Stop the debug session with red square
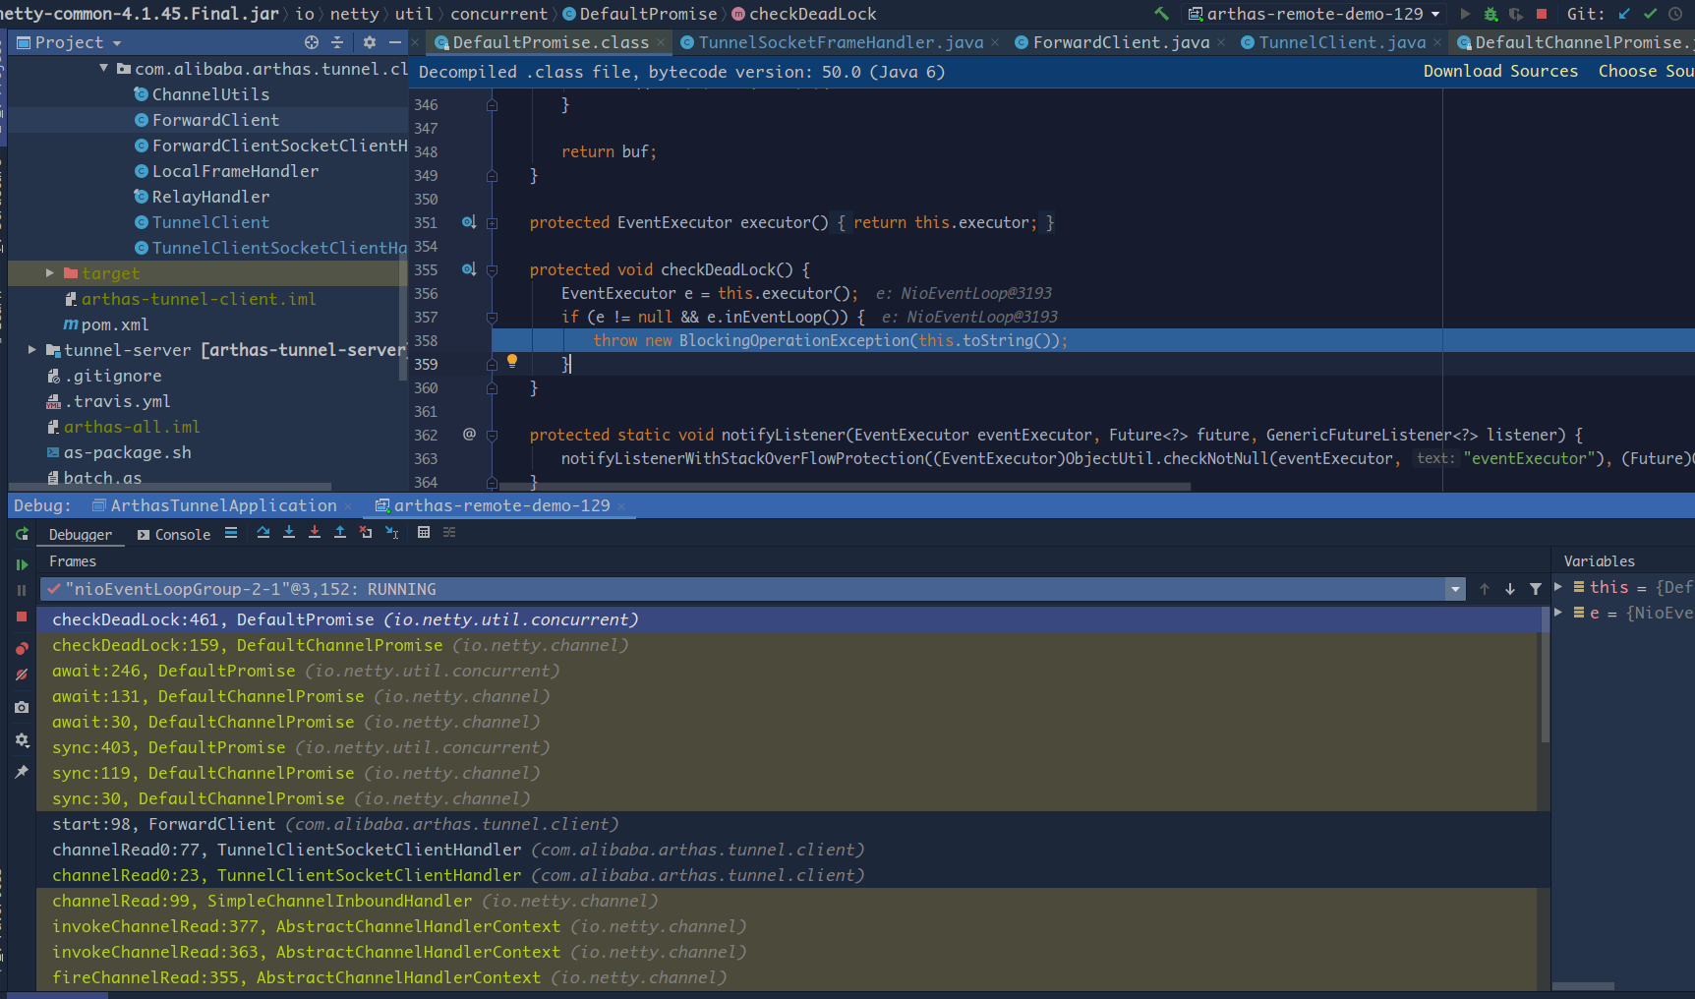The height and width of the screenshot is (999, 1695). click(22, 617)
